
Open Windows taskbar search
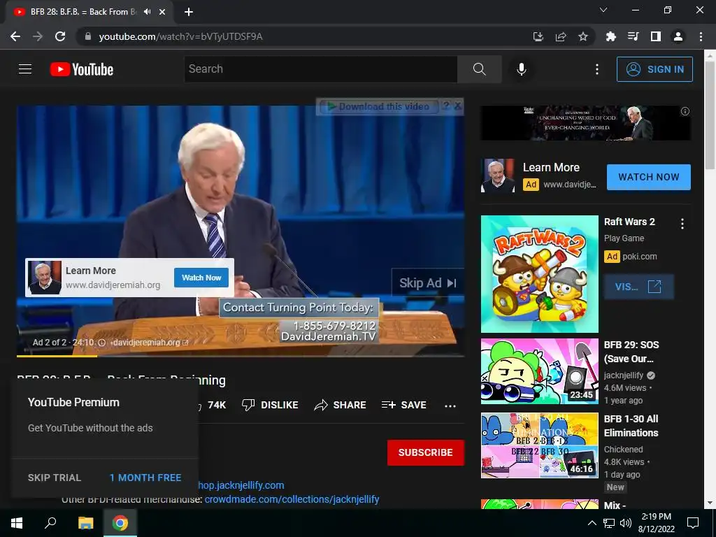point(50,523)
